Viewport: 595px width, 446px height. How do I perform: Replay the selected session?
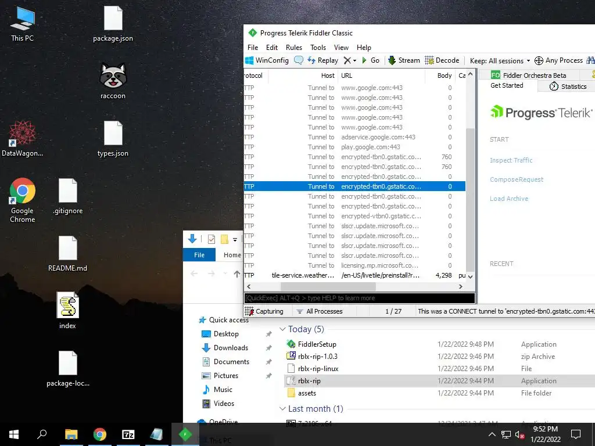(x=323, y=60)
